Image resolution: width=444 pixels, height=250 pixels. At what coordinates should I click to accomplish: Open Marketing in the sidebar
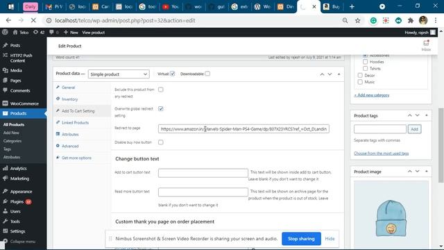click(x=19, y=178)
